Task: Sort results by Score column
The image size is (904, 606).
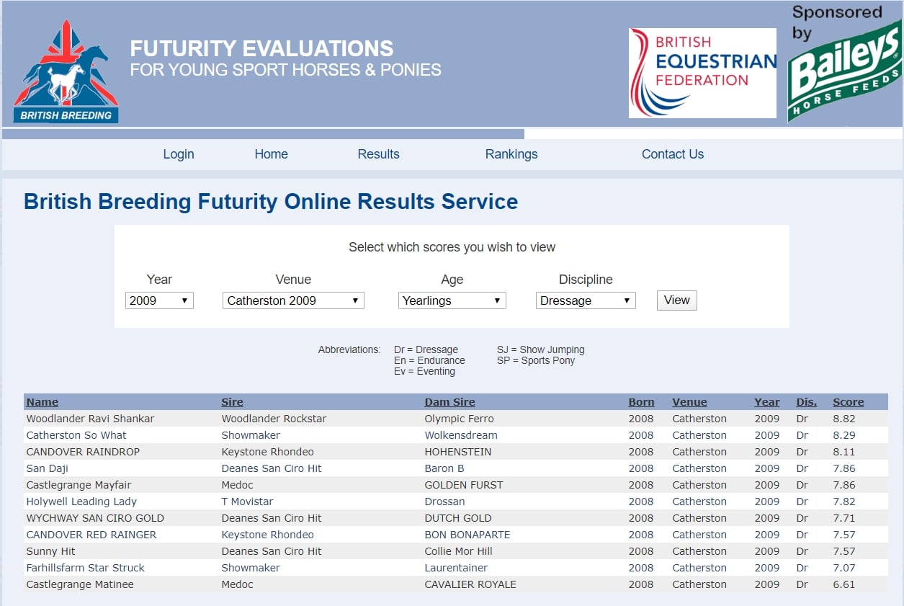Action: point(849,402)
